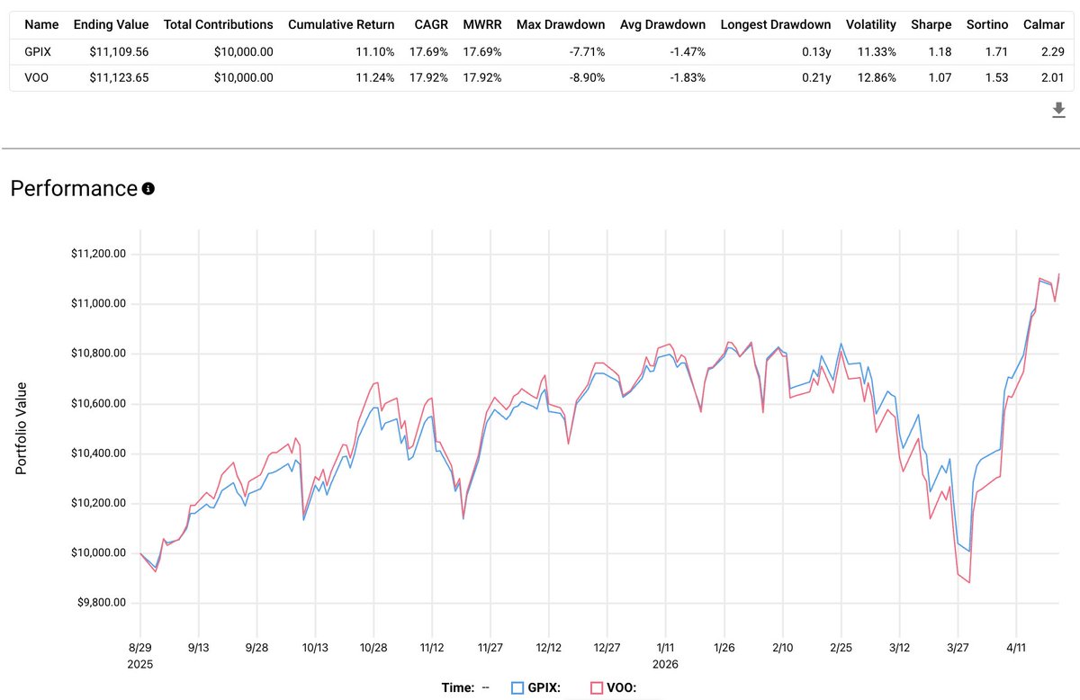Viewport: 1080px width, 700px height.
Task: Click GPIX CAGR cell
Action: click(429, 51)
